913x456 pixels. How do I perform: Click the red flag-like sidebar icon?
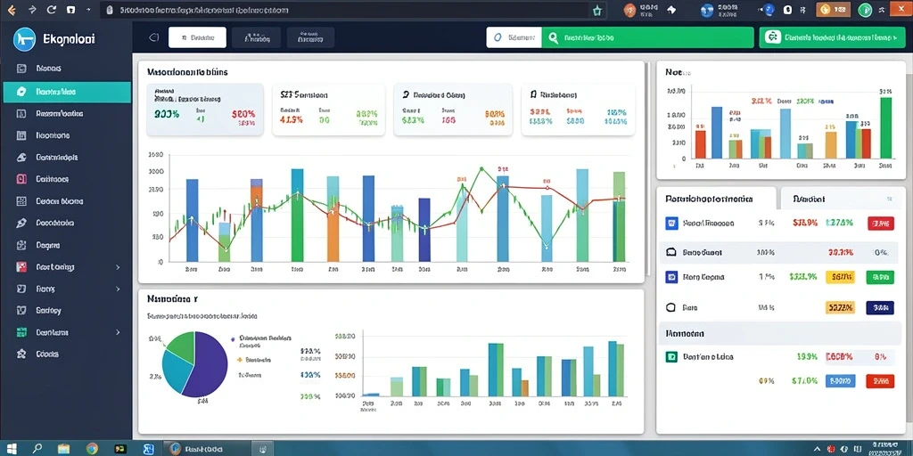(21, 267)
